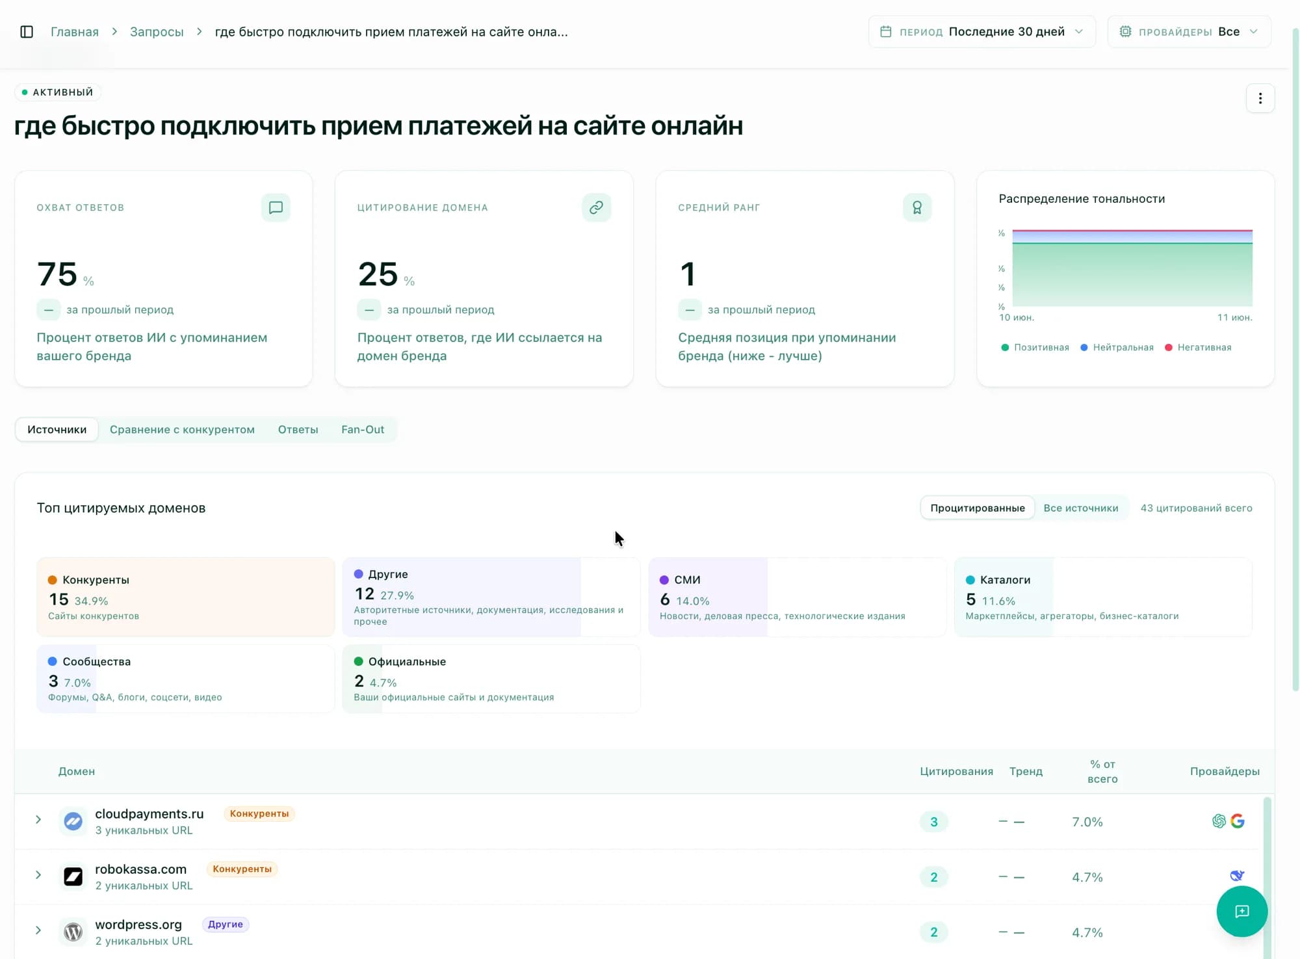Image resolution: width=1300 pixels, height=959 pixels.
Task: Click the link icon in Цитирование домена card
Action: coord(596,207)
